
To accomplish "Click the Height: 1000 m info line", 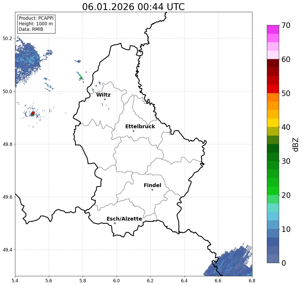I will pos(36,24).
